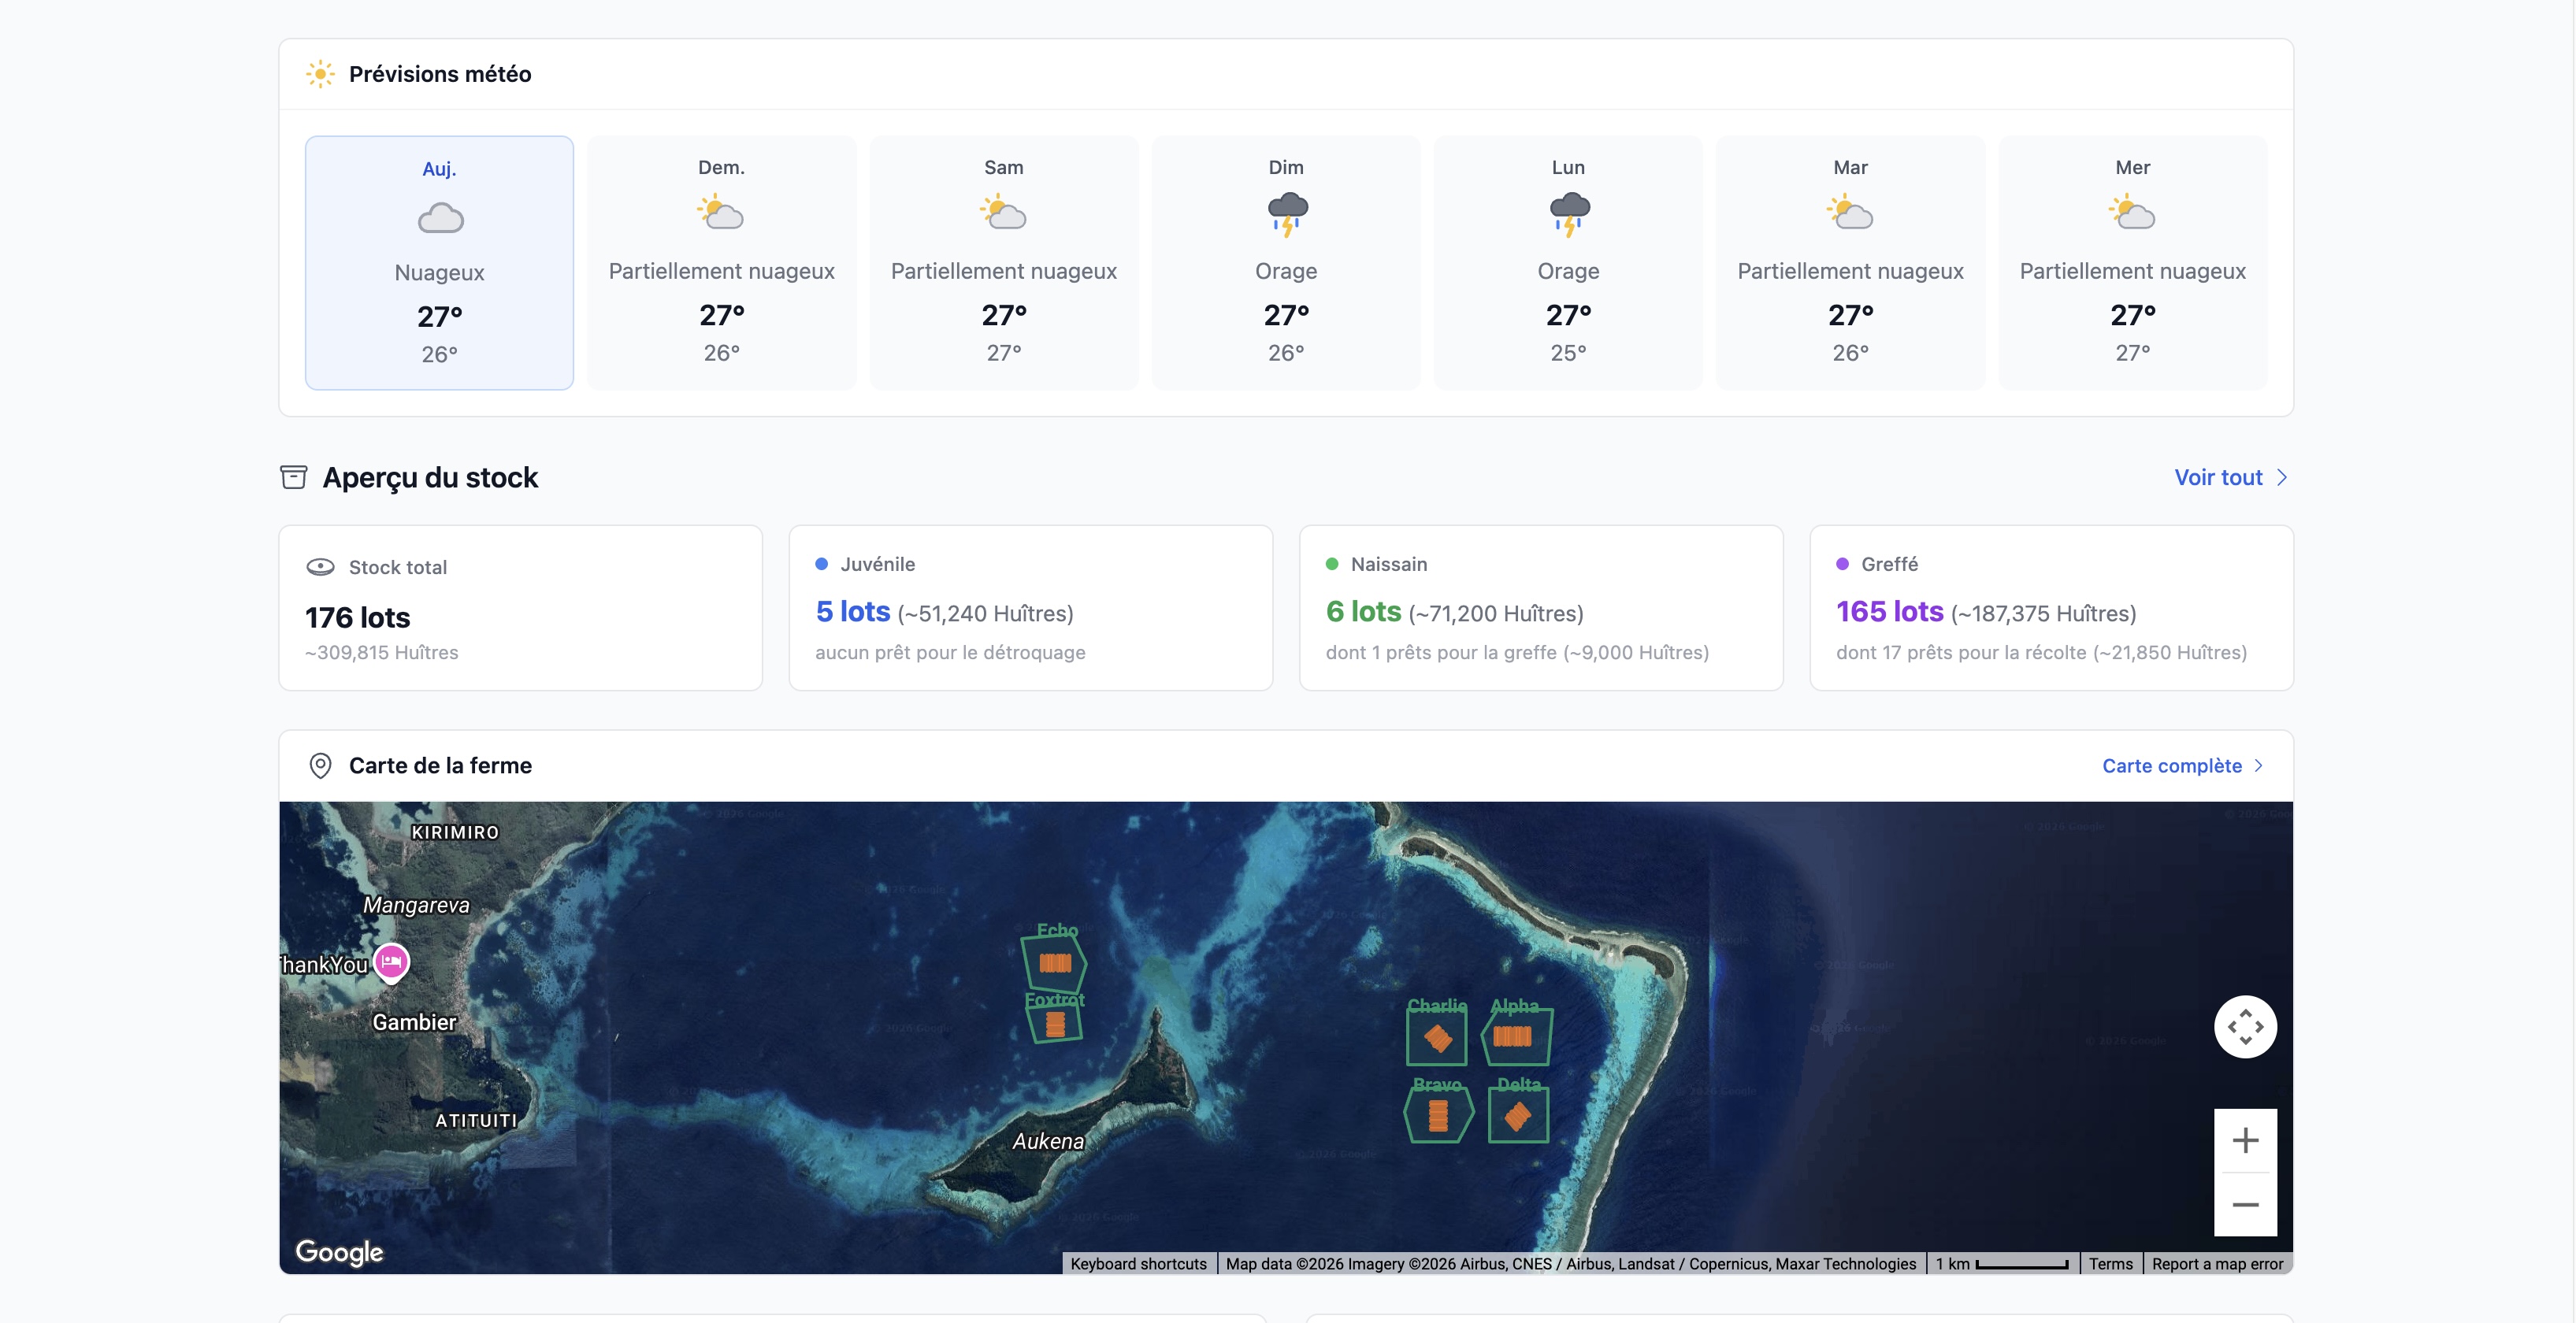Open the Dem. forecast card
Image resolution: width=2576 pixels, height=1323 pixels.
722,263
